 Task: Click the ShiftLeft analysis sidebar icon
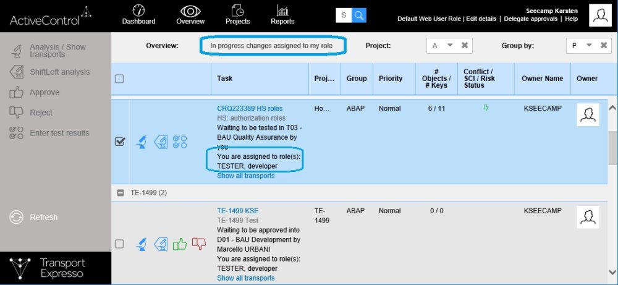(16, 72)
